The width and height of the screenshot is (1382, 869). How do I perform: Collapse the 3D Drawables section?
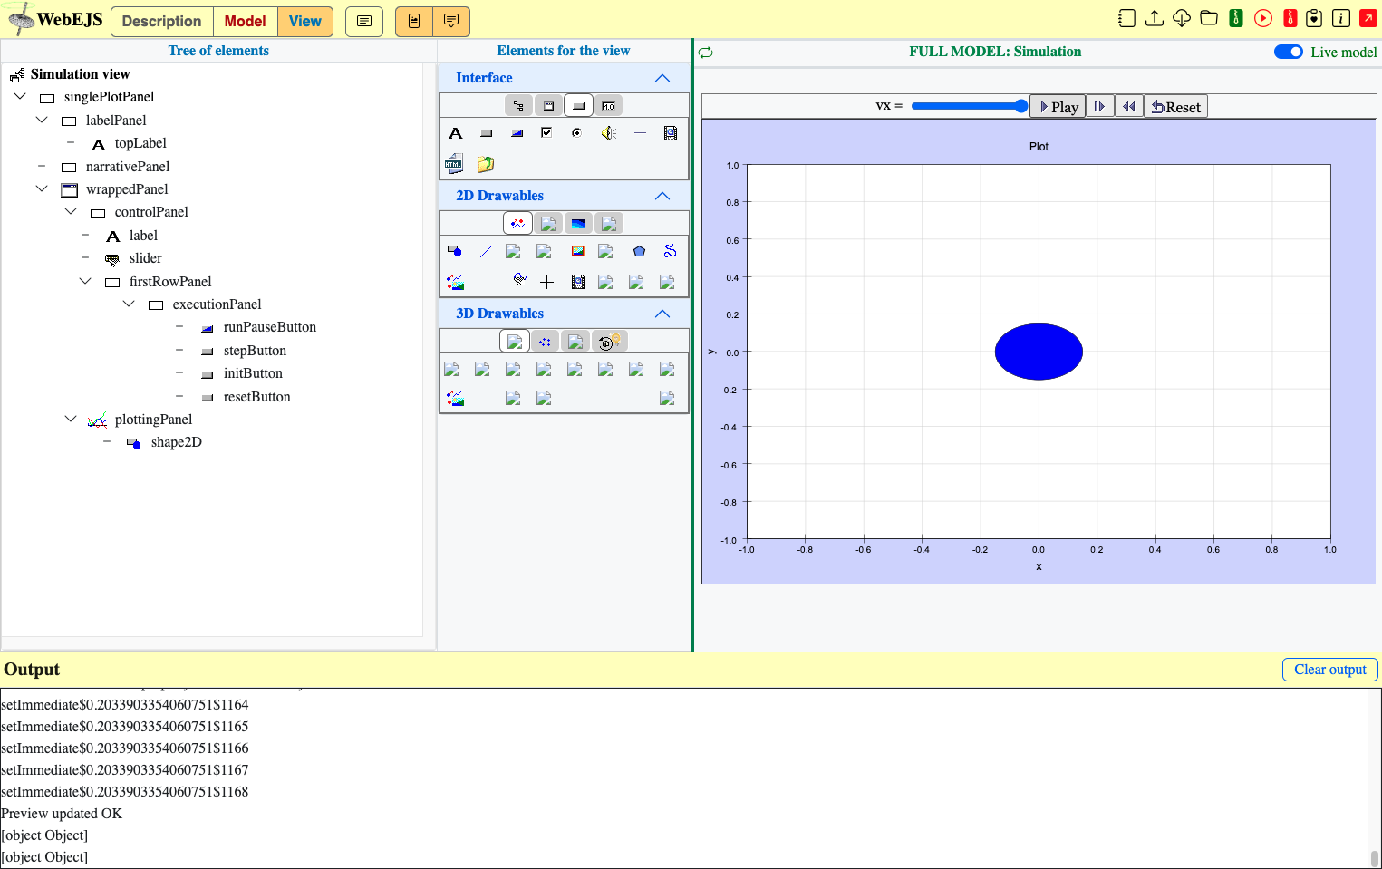[x=662, y=314]
